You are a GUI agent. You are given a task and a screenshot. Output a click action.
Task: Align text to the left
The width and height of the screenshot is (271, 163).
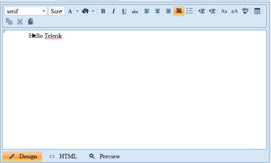coord(147,11)
